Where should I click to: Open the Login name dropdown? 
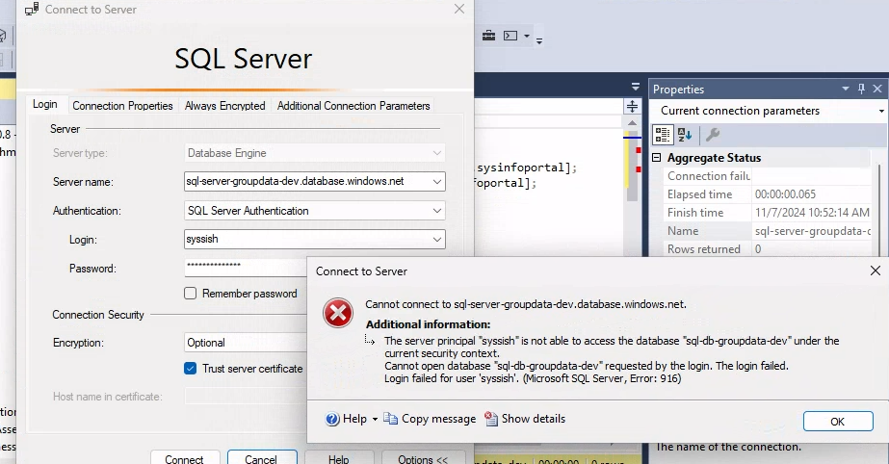437,239
